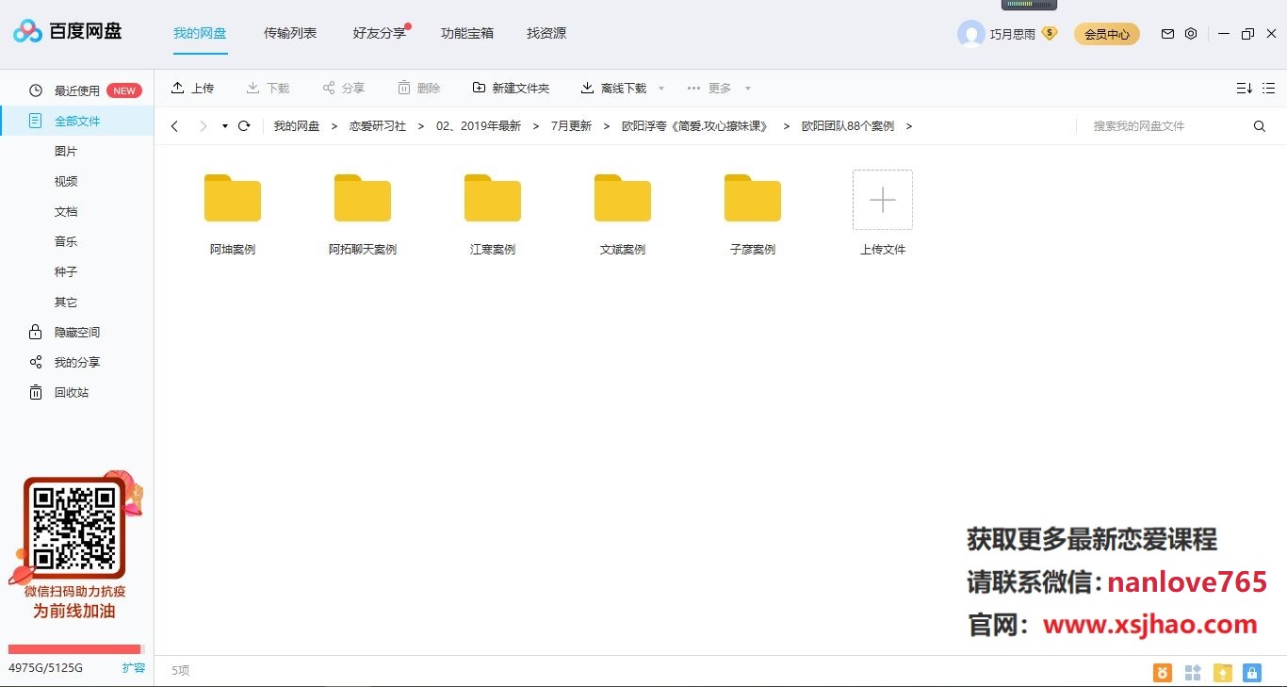Click the orange medal icon at bottom
1287x687 pixels.
click(1164, 672)
